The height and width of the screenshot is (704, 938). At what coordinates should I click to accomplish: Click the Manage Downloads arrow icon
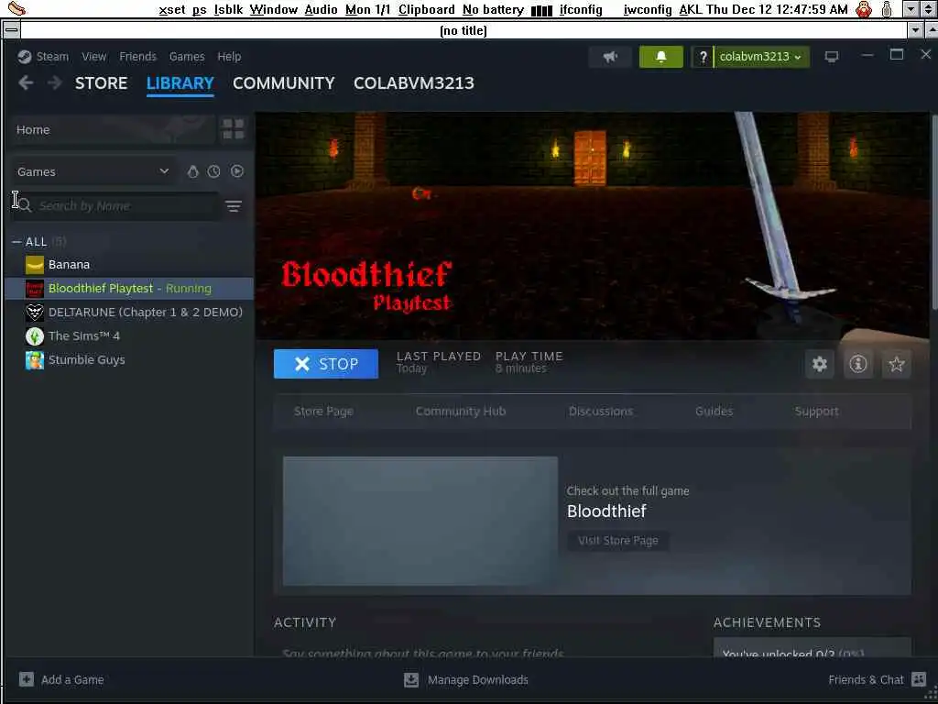pos(411,680)
